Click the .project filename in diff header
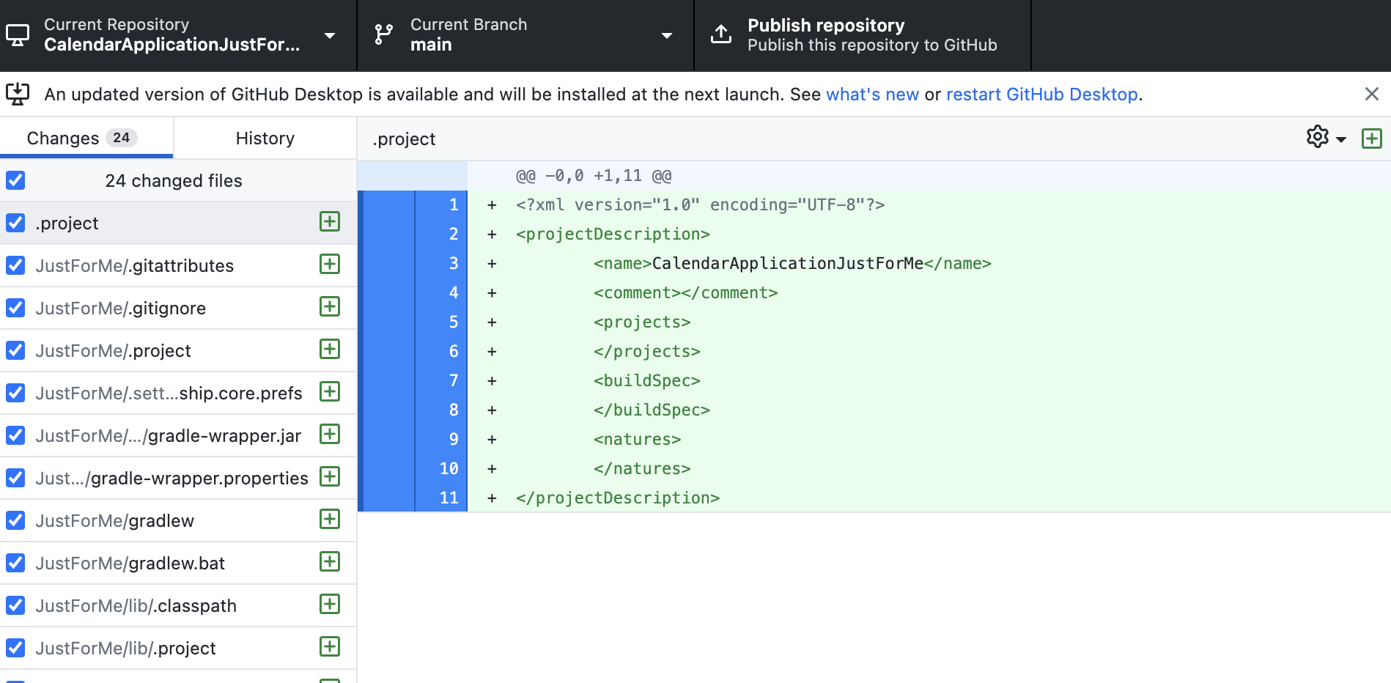The width and height of the screenshot is (1391, 683). point(404,139)
